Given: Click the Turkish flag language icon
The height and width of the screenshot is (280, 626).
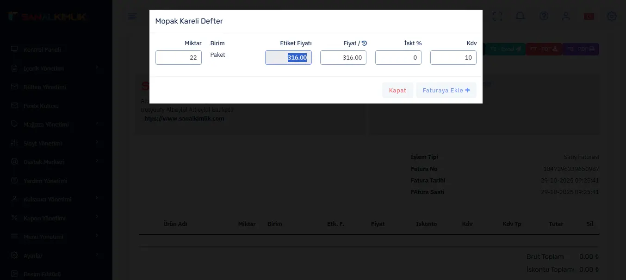Looking at the screenshot, I should [x=589, y=17].
